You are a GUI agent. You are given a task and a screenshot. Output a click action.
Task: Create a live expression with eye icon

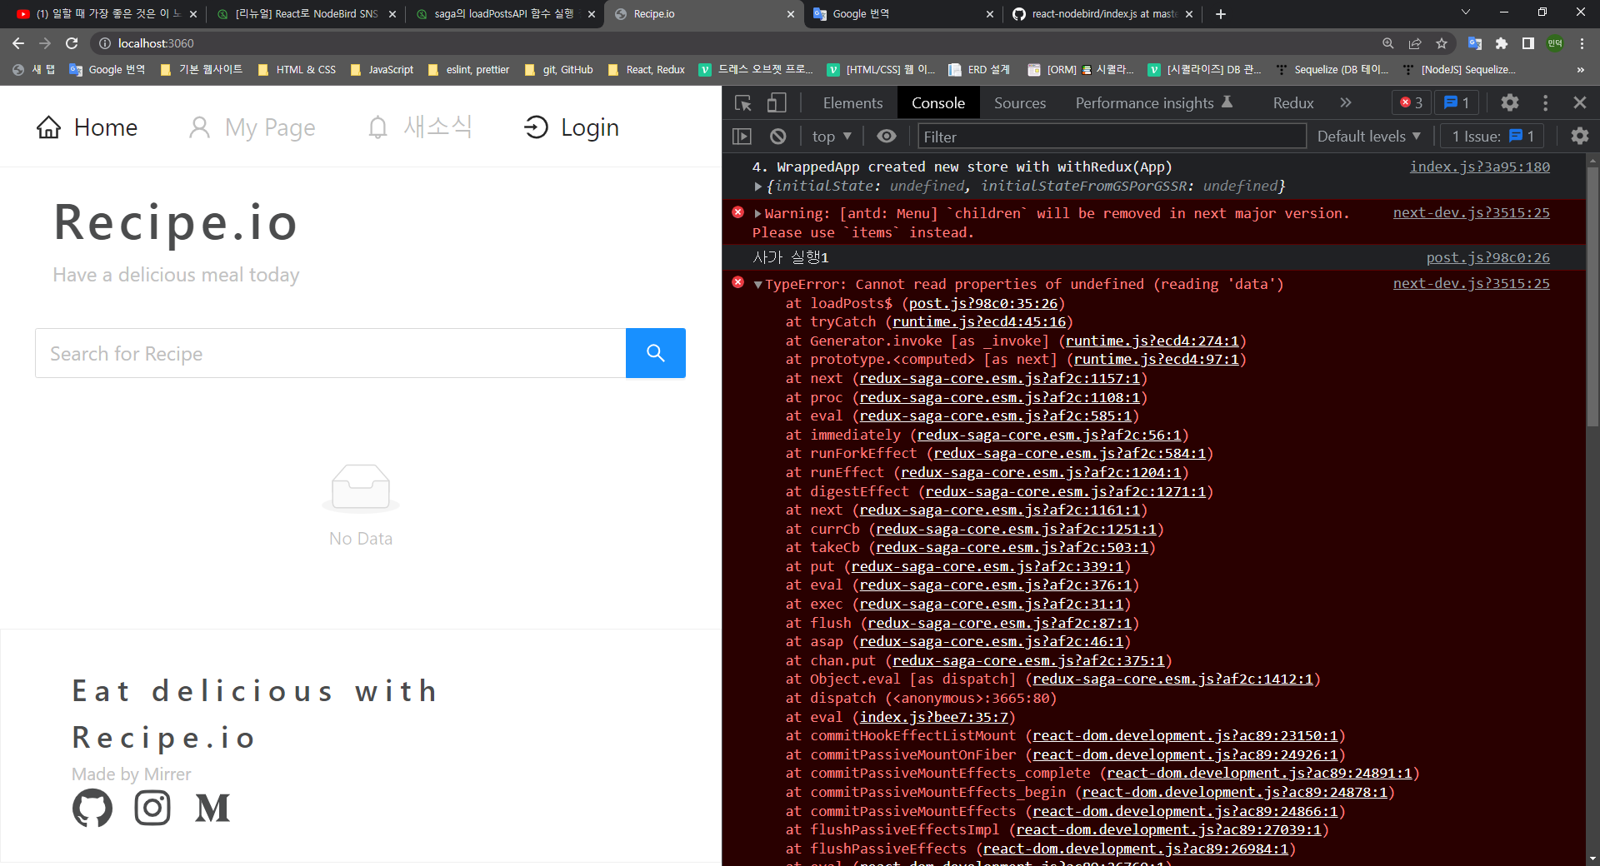click(887, 137)
